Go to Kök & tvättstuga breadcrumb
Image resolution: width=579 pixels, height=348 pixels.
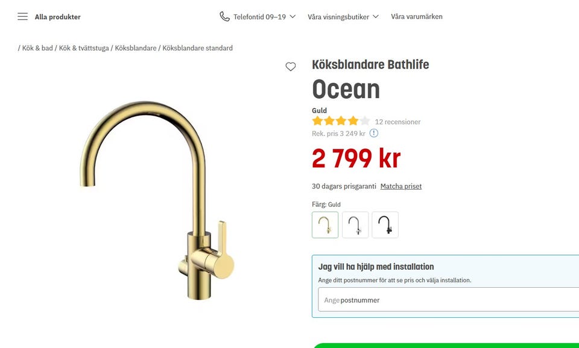pos(84,48)
